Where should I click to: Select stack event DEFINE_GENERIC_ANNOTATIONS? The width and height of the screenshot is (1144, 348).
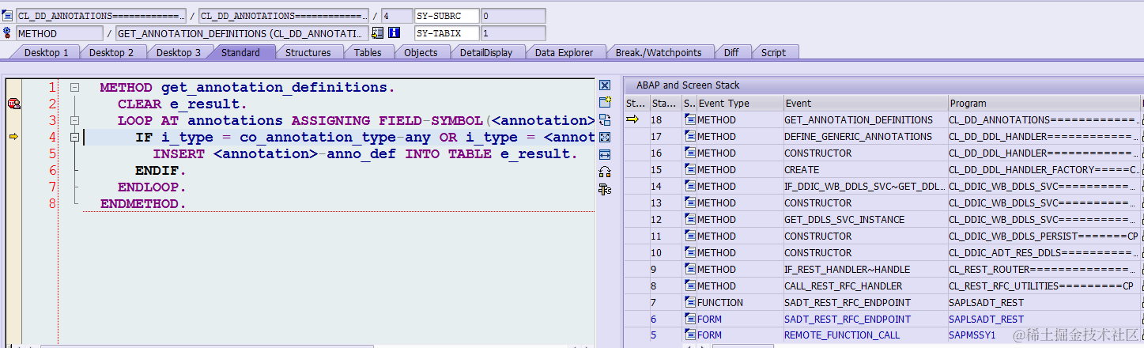coord(858,137)
